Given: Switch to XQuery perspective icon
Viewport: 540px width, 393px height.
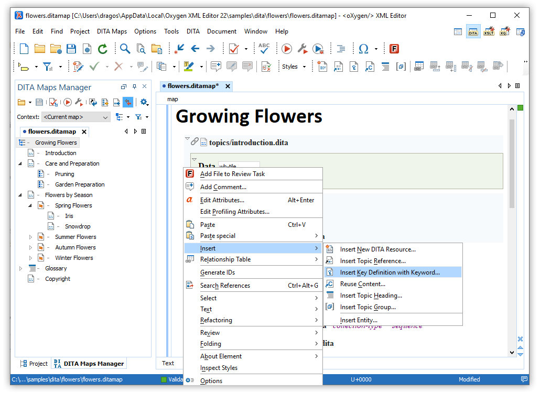Looking at the screenshot, I should tap(504, 31).
